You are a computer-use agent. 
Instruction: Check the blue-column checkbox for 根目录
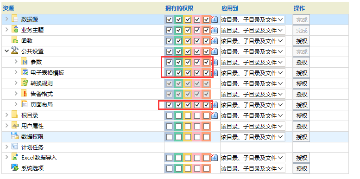pyautogui.click(x=169, y=115)
